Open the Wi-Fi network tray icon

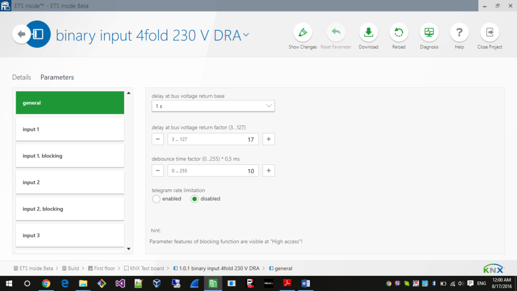pyautogui.click(x=452, y=283)
